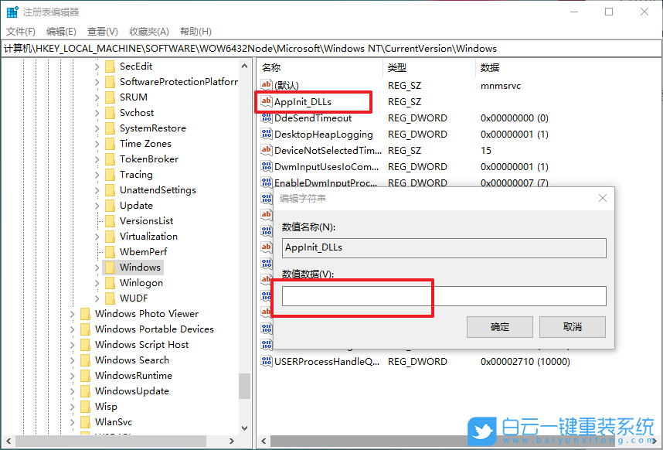Click the string icon beside AppInit_DLLs
Screen dimensions: 663x450
tap(266, 101)
